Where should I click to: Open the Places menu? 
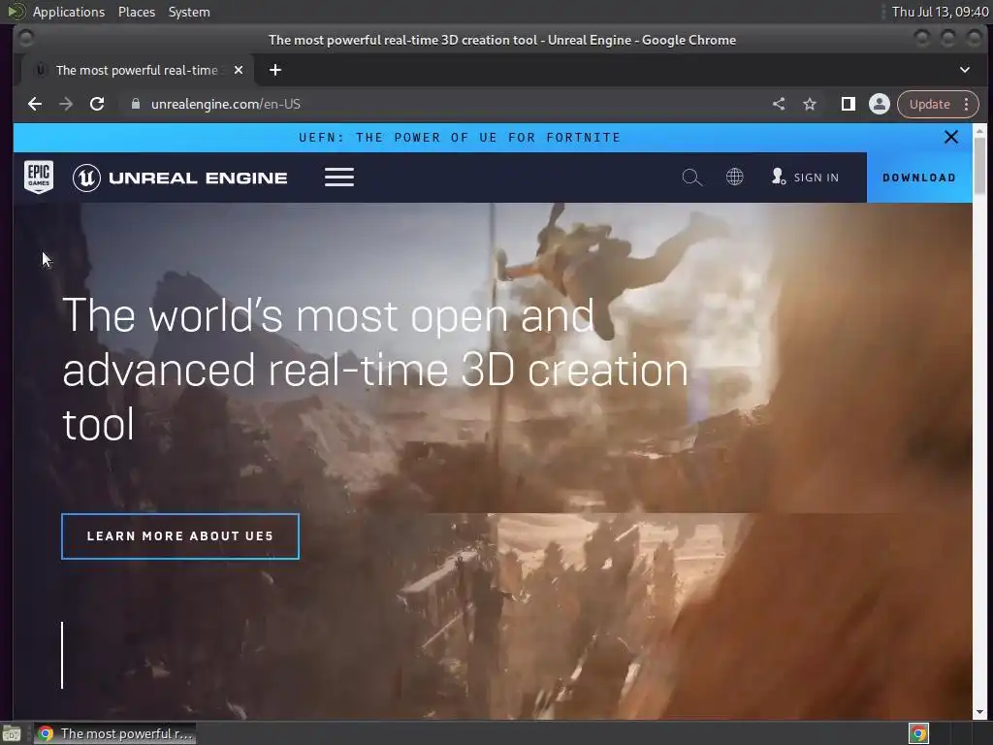pyautogui.click(x=136, y=12)
